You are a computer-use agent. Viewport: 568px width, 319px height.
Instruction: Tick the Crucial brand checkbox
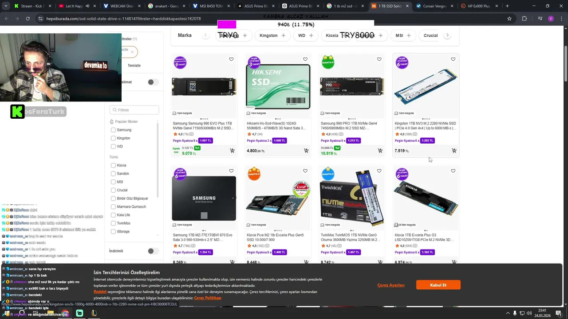click(113, 190)
